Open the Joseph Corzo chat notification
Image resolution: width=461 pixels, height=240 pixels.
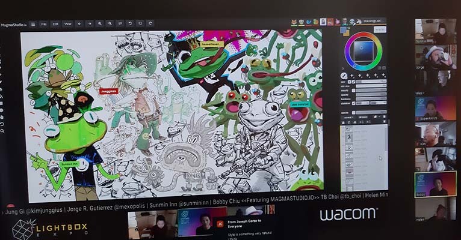click(x=244, y=229)
